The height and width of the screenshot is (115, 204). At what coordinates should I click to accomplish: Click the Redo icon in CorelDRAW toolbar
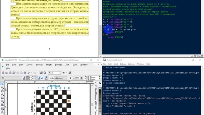click(x=35, y=73)
